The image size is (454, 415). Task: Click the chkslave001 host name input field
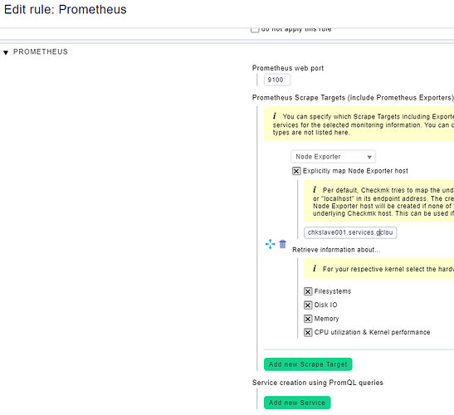tap(350, 232)
